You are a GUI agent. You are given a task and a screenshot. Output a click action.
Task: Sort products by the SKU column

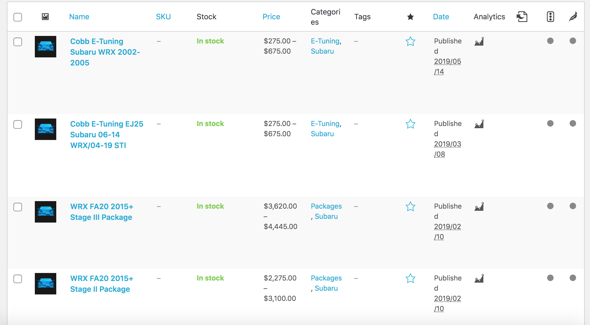pyautogui.click(x=163, y=17)
